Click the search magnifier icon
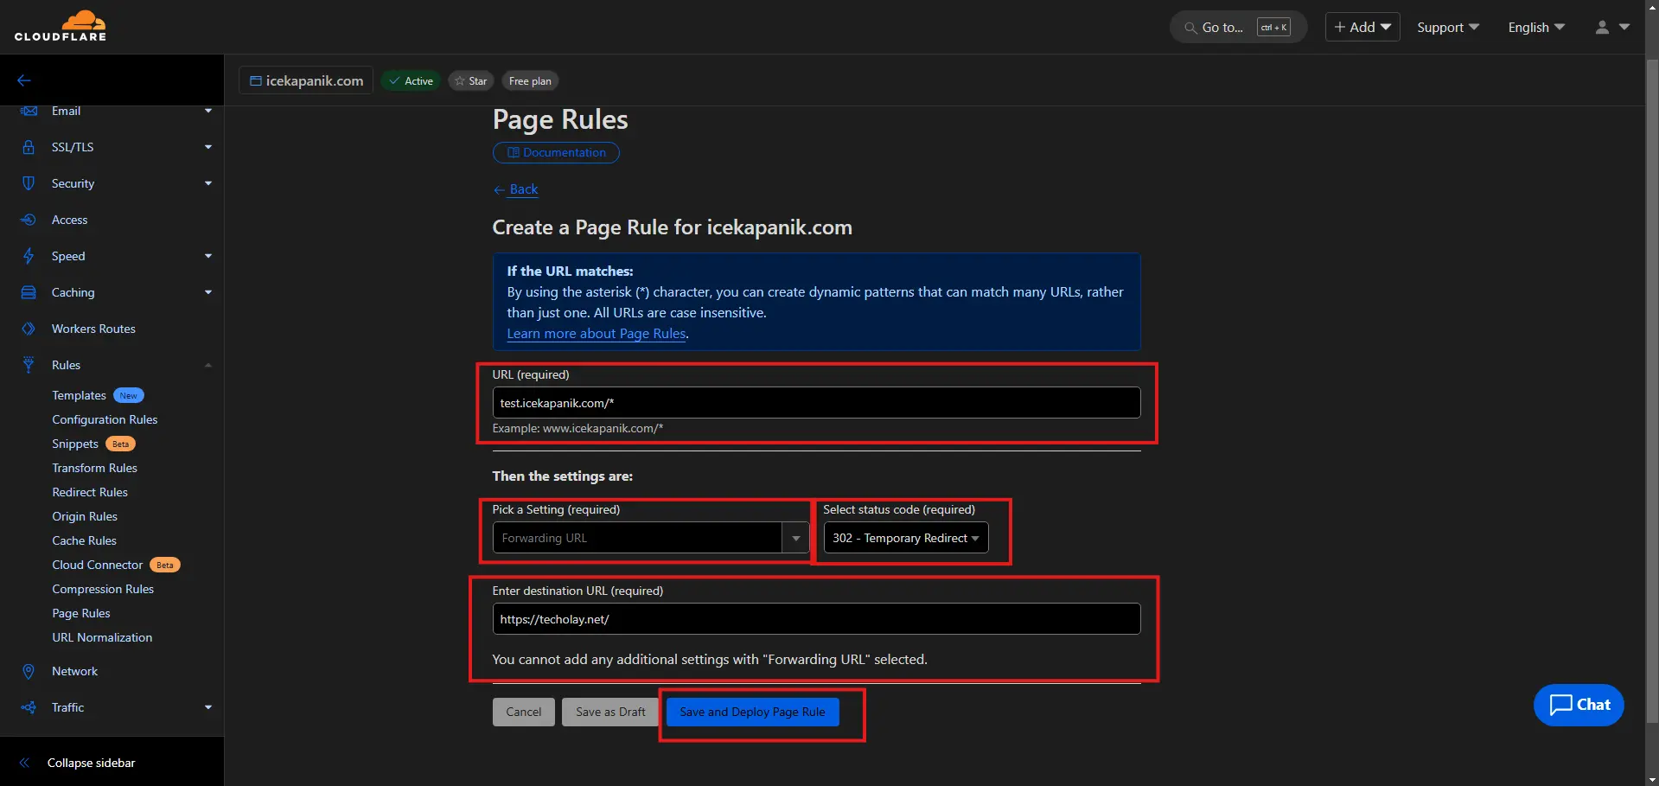The height and width of the screenshot is (786, 1659). tap(1190, 28)
